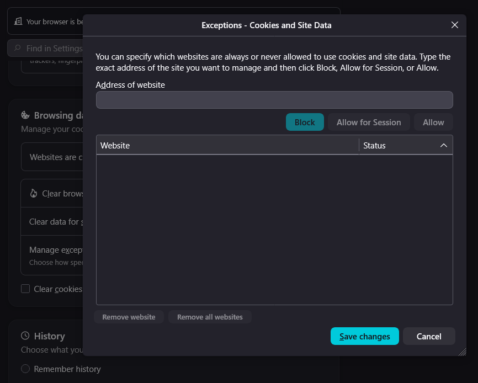The image size is (478, 383).
Task: Select the Remember history radio button
Action: (x=25, y=369)
